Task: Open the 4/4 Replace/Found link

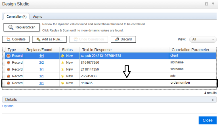Action: tap(41, 56)
